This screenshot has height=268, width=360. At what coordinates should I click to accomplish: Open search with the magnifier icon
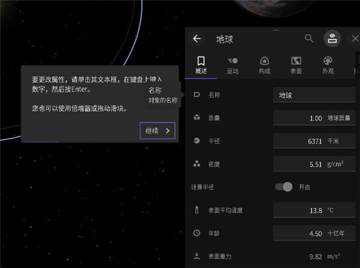[309, 38]
